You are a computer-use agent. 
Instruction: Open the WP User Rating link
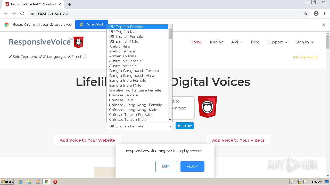point(305,57)
